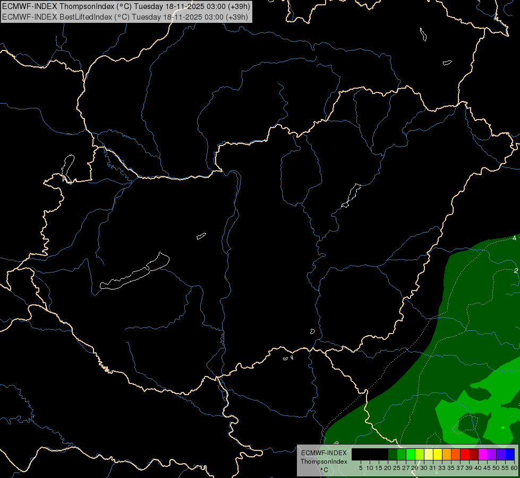Click the legend °C unit label
The image size is (520, 478).
coord(324,470)
